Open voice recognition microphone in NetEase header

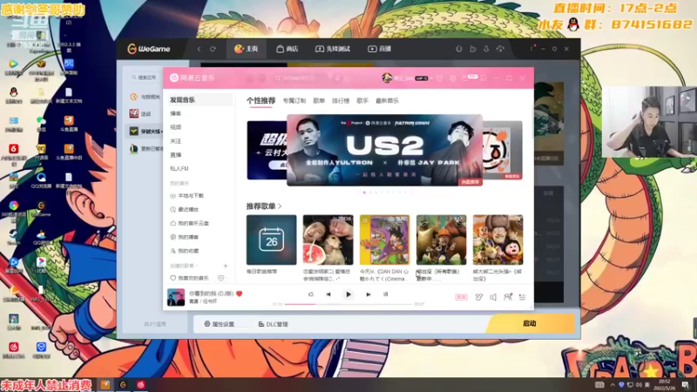pos(338,78)
